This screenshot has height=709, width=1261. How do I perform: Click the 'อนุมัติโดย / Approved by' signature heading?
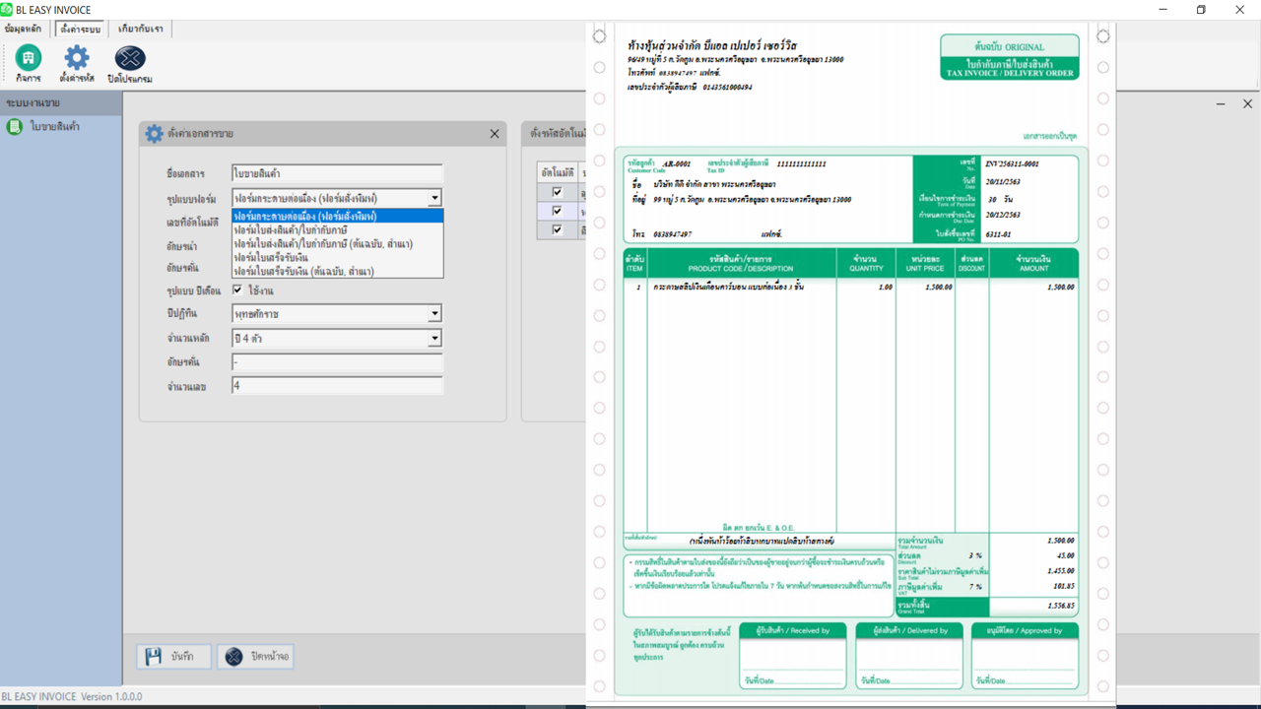[x=1025, y=631]
